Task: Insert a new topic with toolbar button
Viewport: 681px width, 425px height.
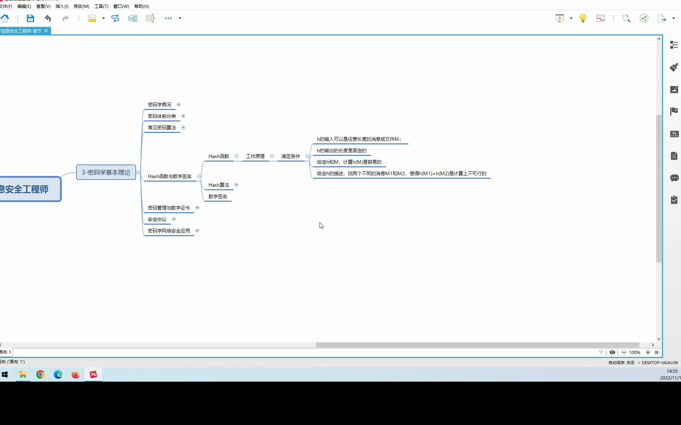Action: coord(92,18)
